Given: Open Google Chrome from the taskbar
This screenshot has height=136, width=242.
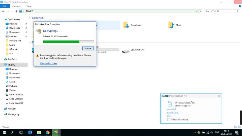Looking at the screenshot, I should coord(48,132).
